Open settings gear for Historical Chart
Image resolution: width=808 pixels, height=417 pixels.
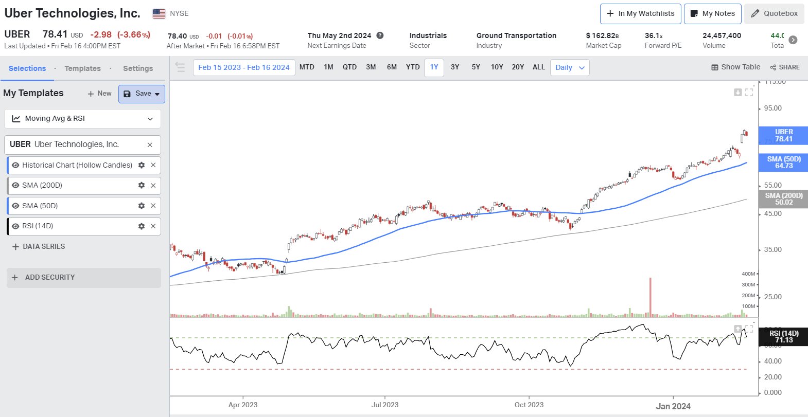(142, 165)
